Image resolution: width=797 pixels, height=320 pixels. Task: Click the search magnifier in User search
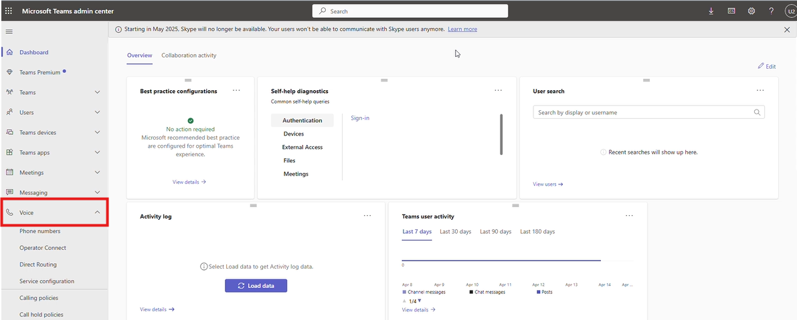pos(757,113)
